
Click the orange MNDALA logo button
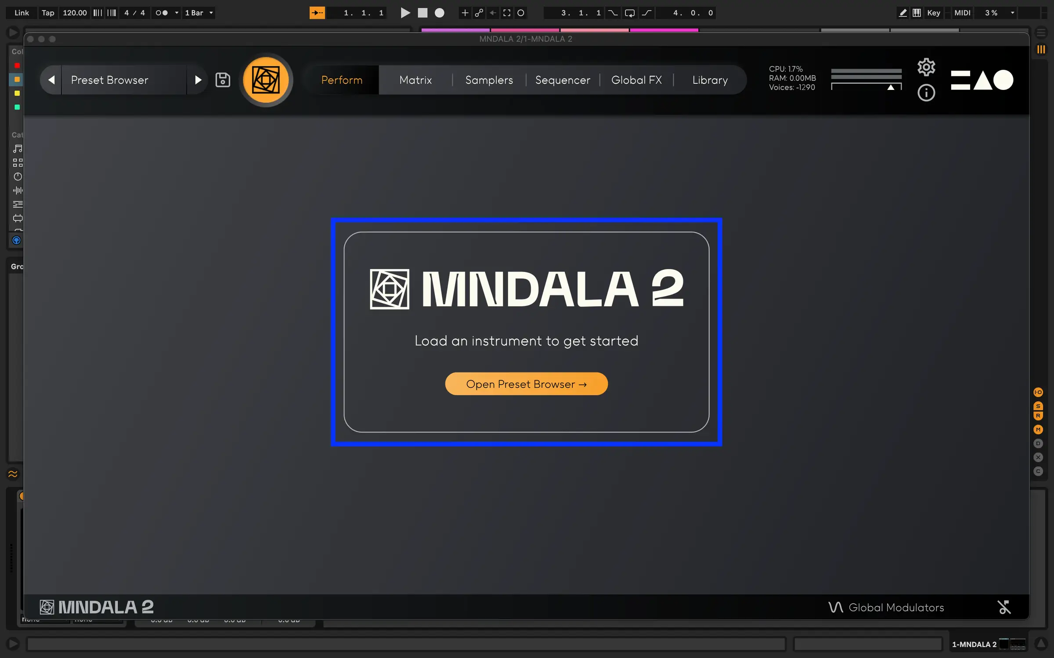(x=266, y=80)
